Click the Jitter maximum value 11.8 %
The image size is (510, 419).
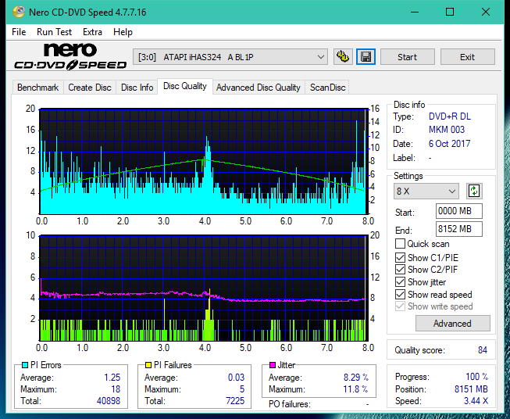point(355,389)
